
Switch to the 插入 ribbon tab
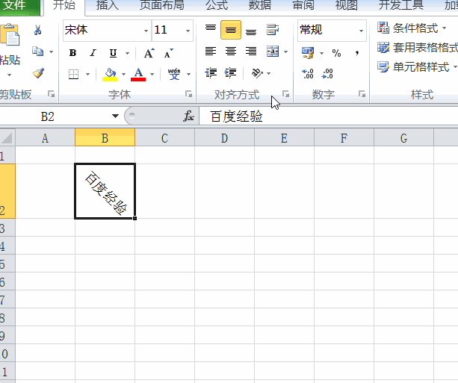(x=107, y=5)
